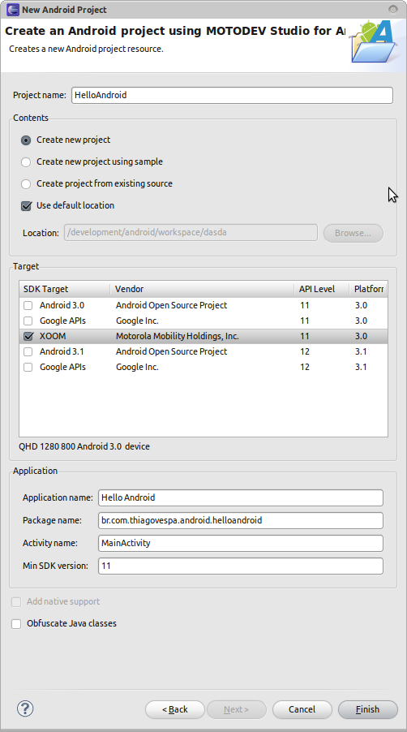Click the Cancel button
The width and height of the screenshot is (407, 732).
coord(302,709)
